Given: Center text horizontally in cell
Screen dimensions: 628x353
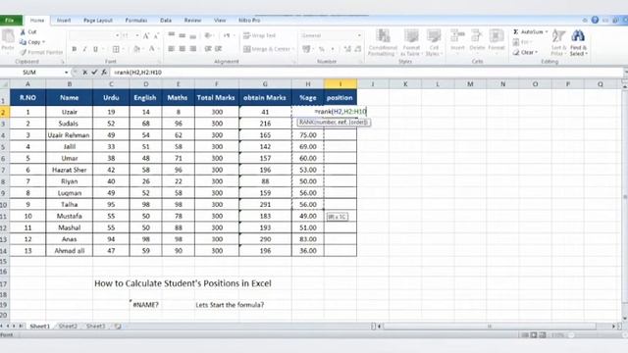Looking at the screenshot, I should tap(183, 49).
